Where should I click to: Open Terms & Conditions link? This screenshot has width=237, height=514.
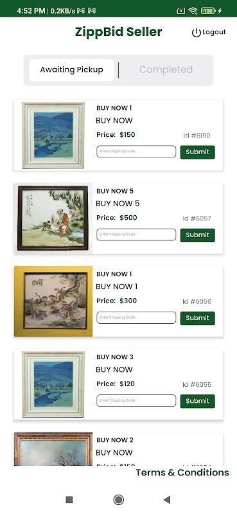182,472
